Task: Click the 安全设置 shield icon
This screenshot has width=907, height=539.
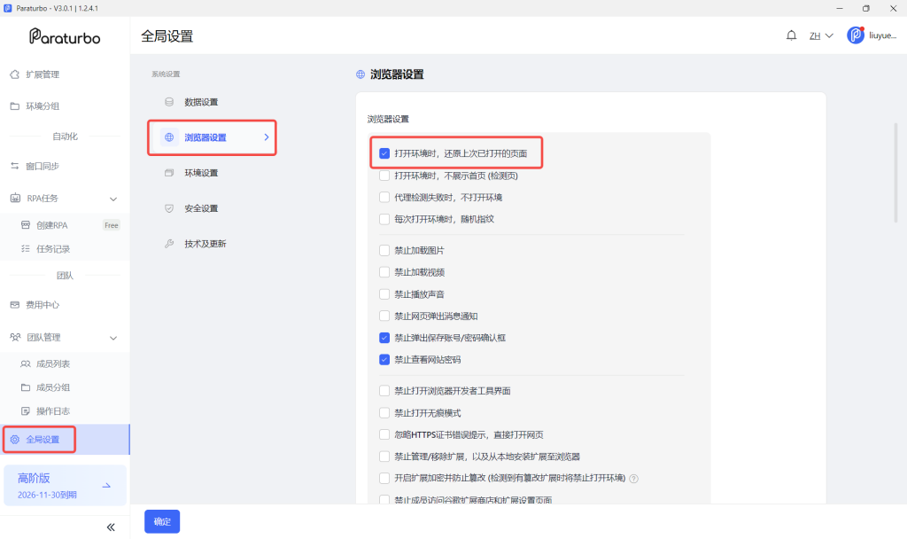Action: 169,208
